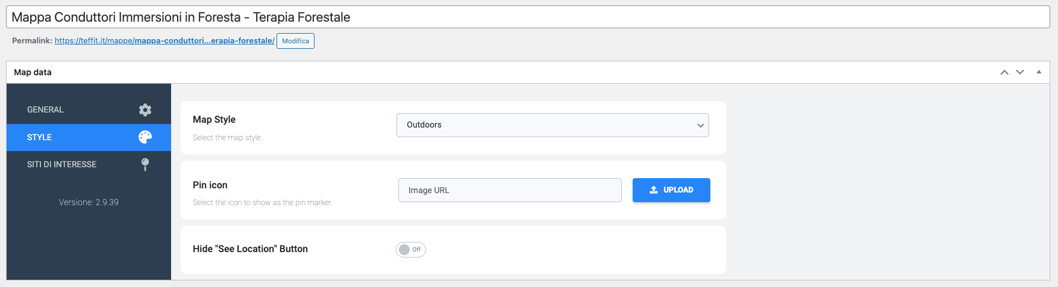Open the teffit.it permalink URL
The height and width of the screenshot is (287, 1058).
pyautogui.click(x=164, y=41)
